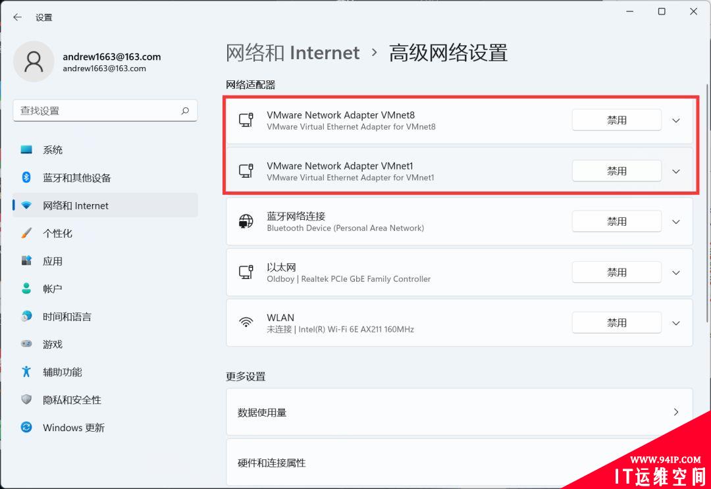This screenshot has width=711, height=489.
Task: Disable the 蓝牙网络连接 with 禁用
Action: [x=617, y=221]
